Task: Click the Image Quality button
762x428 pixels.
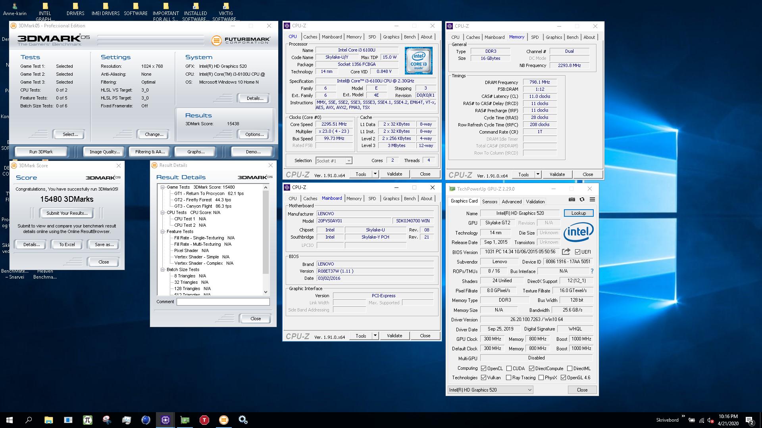Action: (104, 152)
